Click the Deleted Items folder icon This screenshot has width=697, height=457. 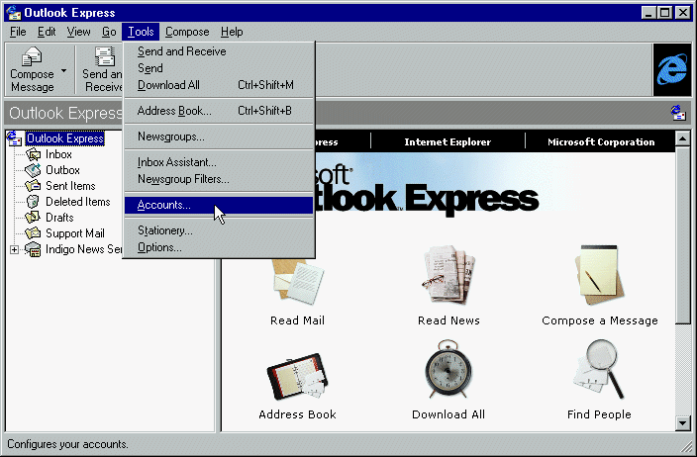tap(33, 202)
